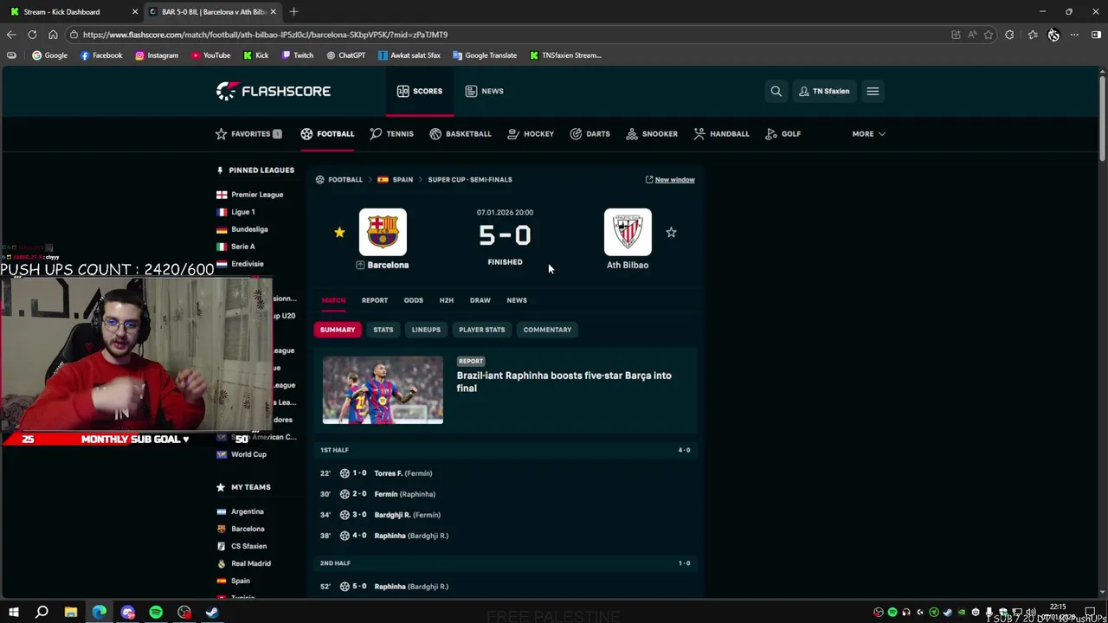Reload the page with browser refresh icon
Image resolution: width=1108 pixels, height=623 pixels.
click(32, 35)
